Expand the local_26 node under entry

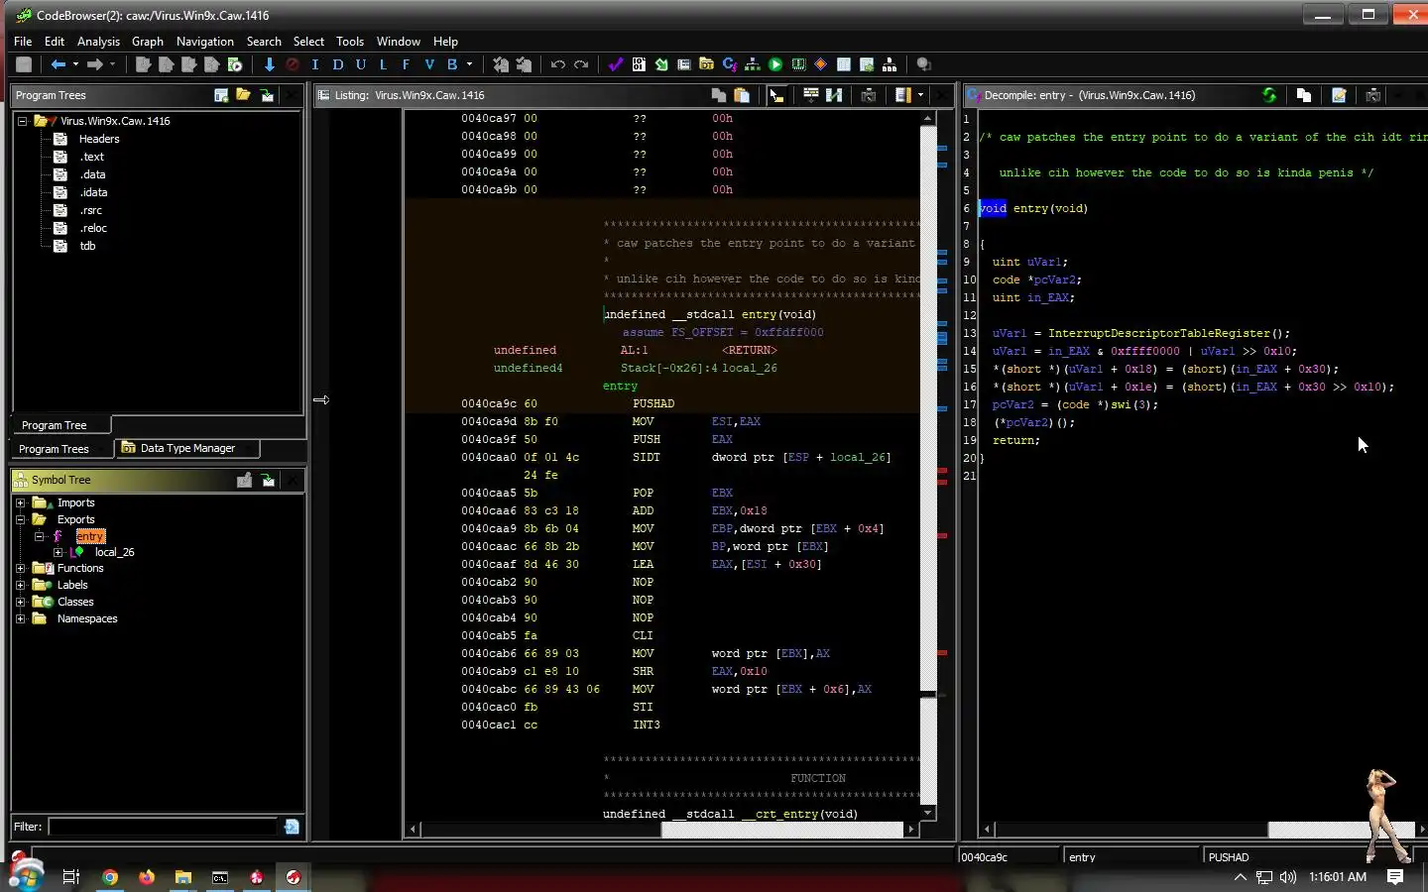58,552
